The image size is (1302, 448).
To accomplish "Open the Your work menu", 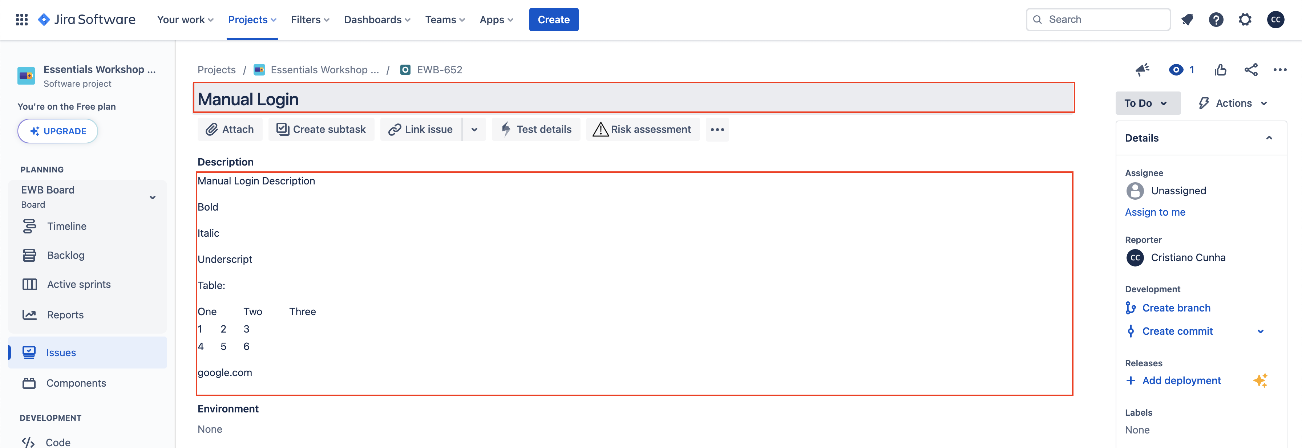I will pyautogui.click(x=185, y=20).
